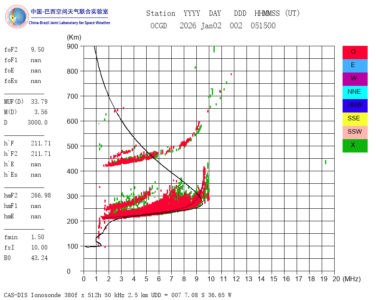Click the 10 MHz x-axis tick label

tap(211, 279)
